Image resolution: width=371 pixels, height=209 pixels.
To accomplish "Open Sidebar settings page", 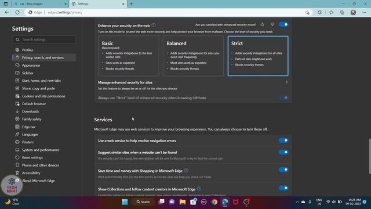I will [x=27, y=73].
